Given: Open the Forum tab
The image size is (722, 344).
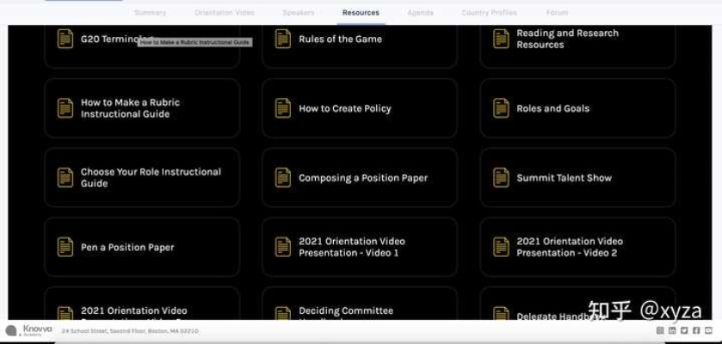Looking at the screenshot, I should click(557, 13).
